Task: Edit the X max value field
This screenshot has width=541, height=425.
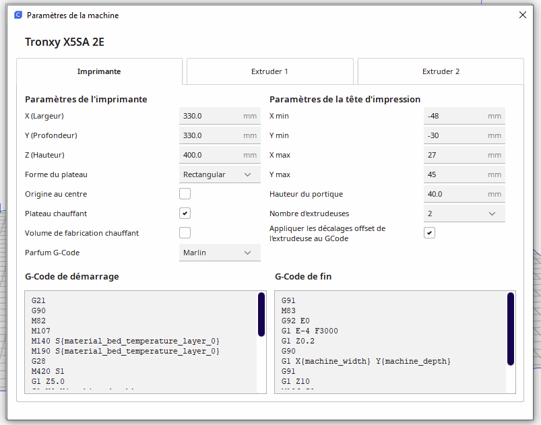Action: (x=464, y=155)
